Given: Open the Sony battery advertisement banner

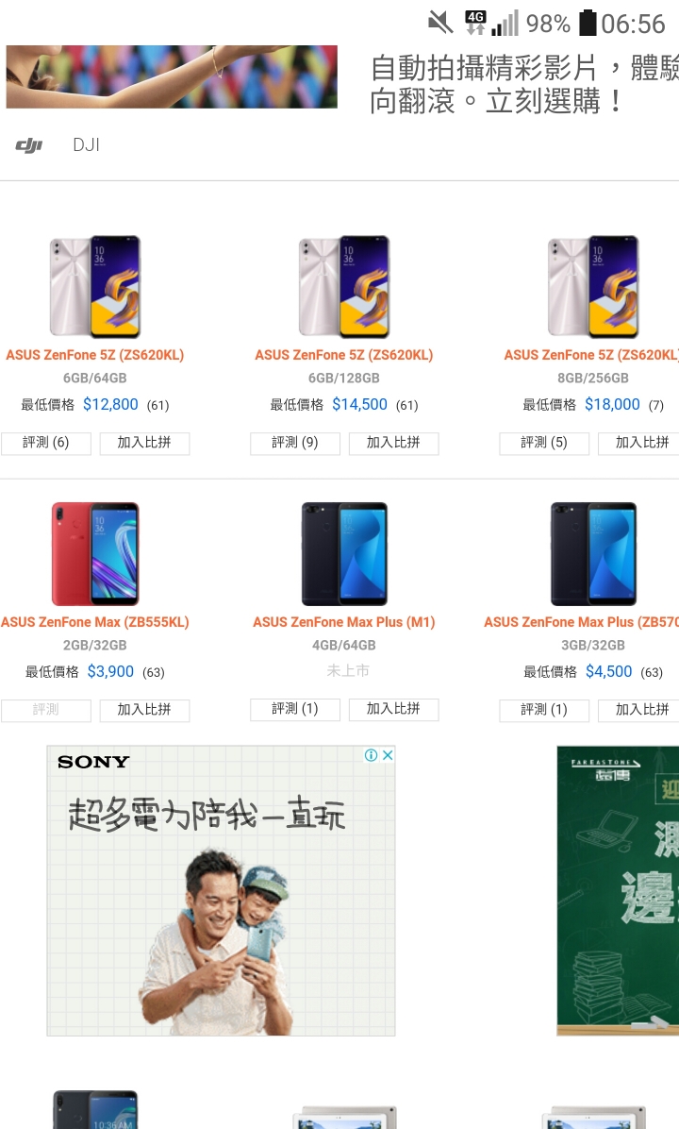Looking at the screenshot, I should coord(221,891).
